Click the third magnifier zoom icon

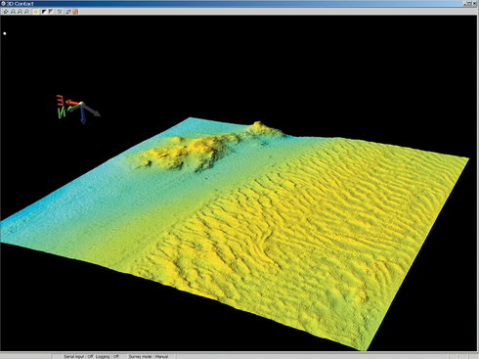tap(26, 12)
